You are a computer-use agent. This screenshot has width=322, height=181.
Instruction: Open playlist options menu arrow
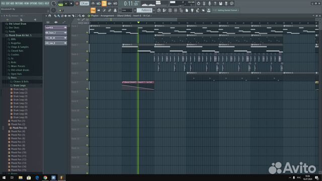pos(46,16)
